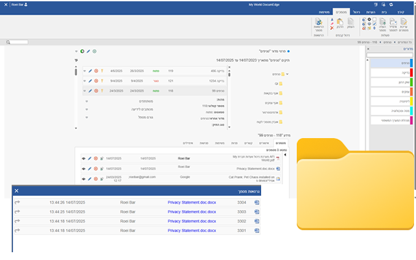Click into the search input field
The width and height of the screenshot is (416, 260).
coord(19,42)
